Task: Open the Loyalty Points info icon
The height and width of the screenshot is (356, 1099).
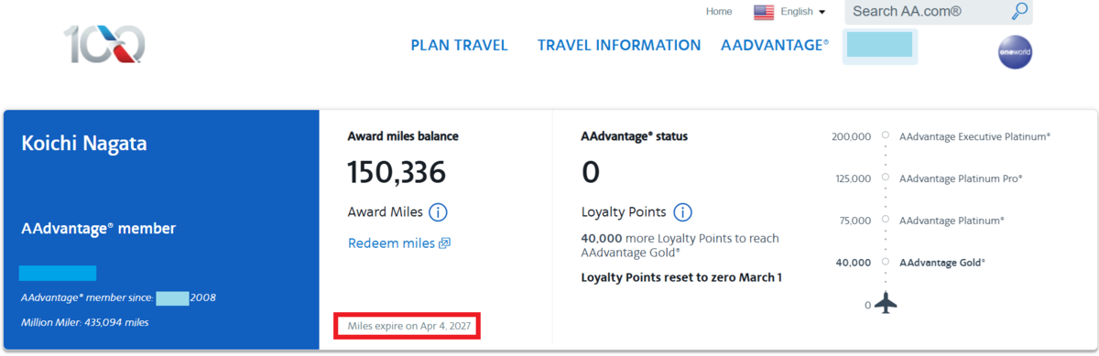Action: [682, 212]
